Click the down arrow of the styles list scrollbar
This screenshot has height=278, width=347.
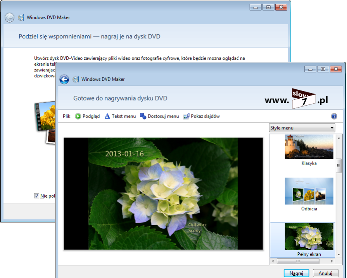coord(339,254)
